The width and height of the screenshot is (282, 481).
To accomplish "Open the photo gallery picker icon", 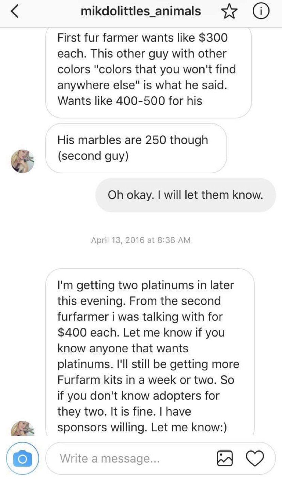I will point(224,458).
